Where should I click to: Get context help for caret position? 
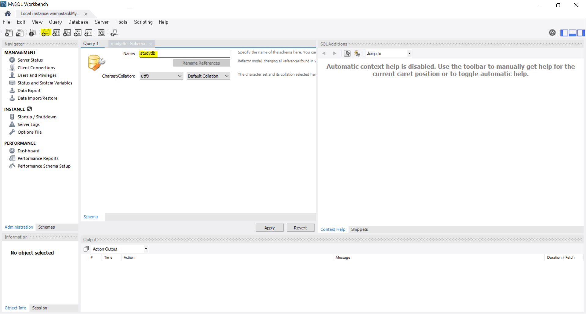[347, 53]
